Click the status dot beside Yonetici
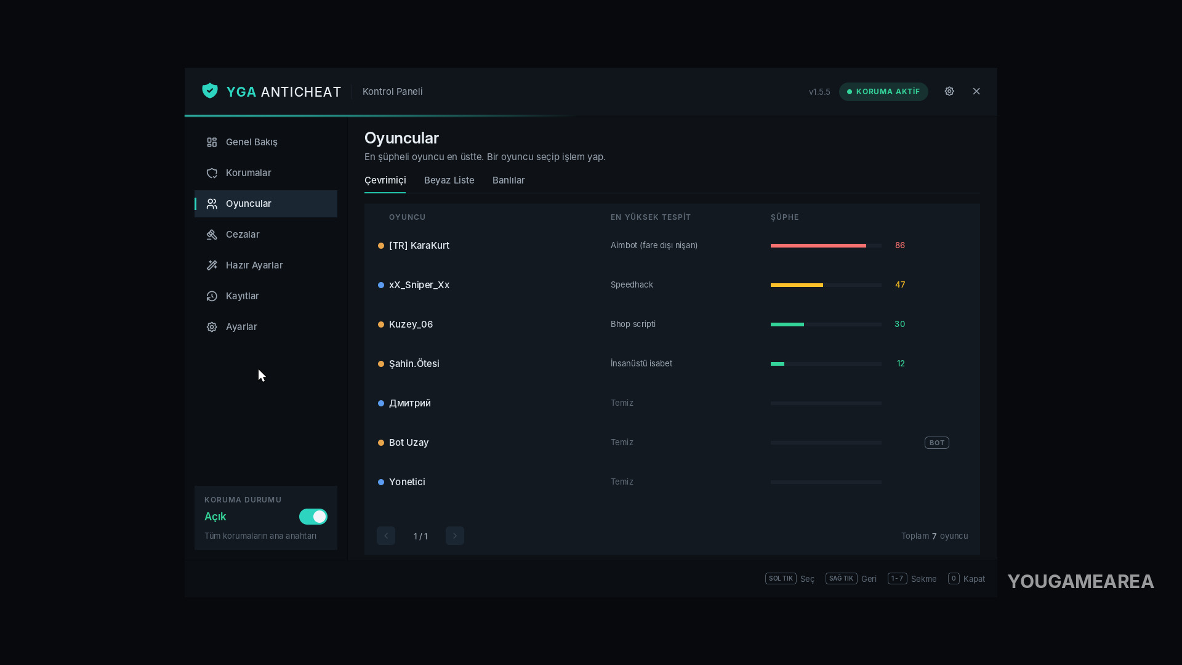 click(381, 482)
